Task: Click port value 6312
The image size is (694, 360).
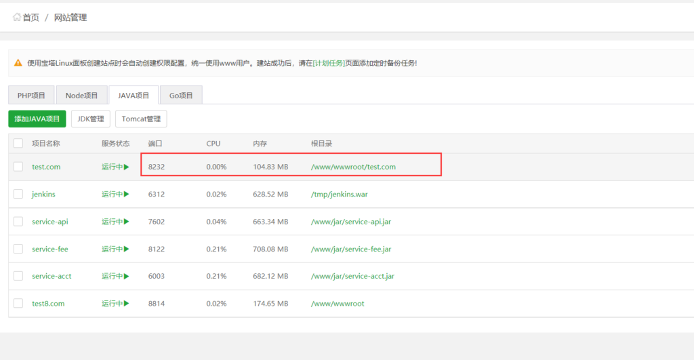Action: point(157,195)
